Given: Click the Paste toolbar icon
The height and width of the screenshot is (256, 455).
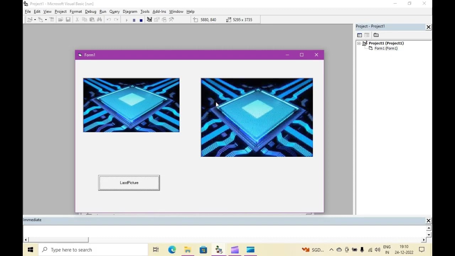Looking at the screenshot, I should pos(92,20).
